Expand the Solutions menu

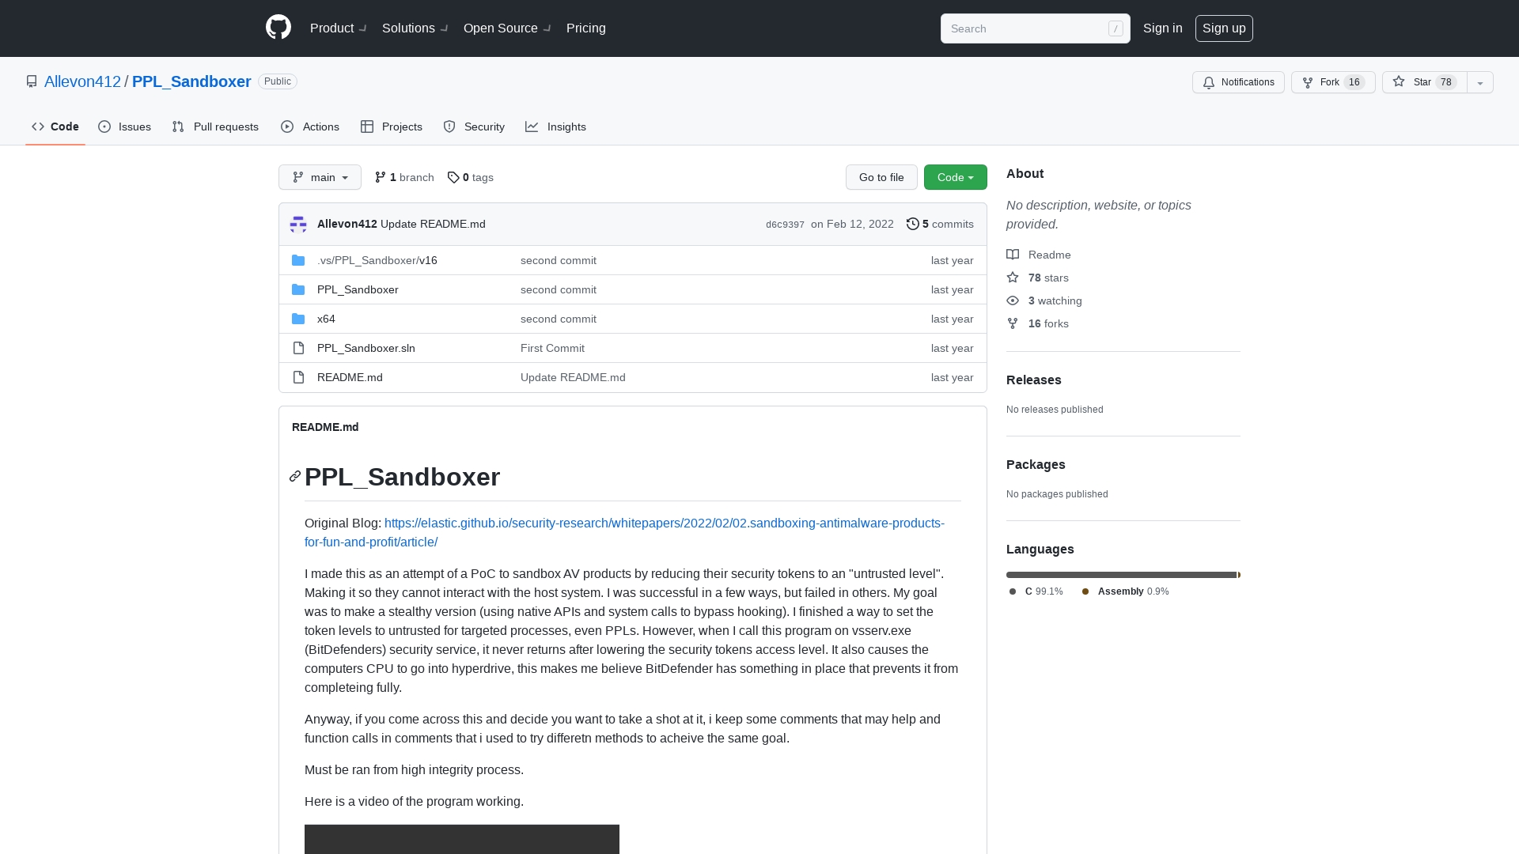click(x=415, y=28)
